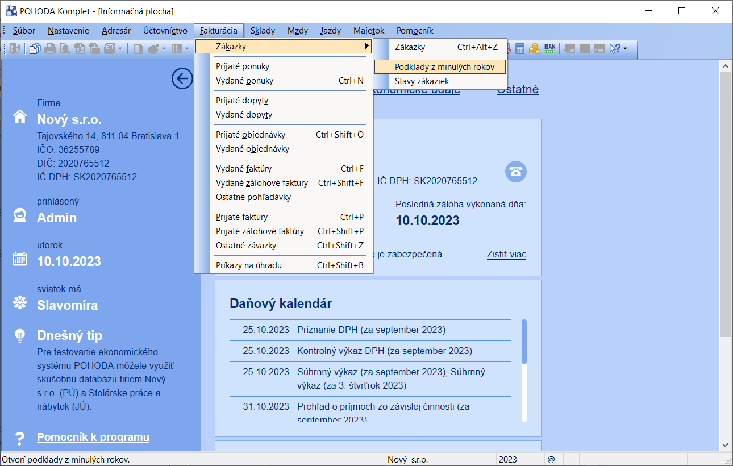Click the calculator icon in the toolbar
The width and height of the screenshot is (733, 466).
[520, 49]
